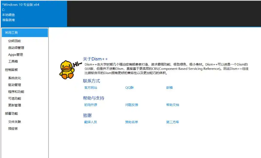Open 空间回收 in the sidebar
Viewport: 261px width, 158px height.
(15, 41)
